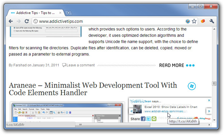The image size is (224, 135).
Task: Click the green share icon
Action: (x=154, y=119)
